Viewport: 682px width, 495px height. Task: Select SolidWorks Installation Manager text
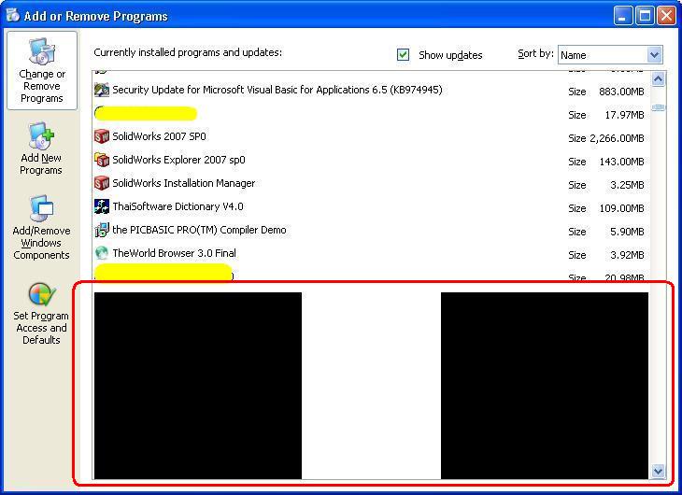coord(183,183)
